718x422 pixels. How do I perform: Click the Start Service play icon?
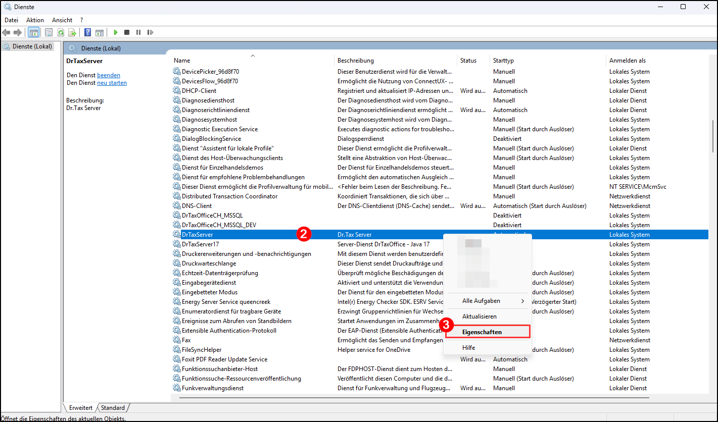(116, 32)
